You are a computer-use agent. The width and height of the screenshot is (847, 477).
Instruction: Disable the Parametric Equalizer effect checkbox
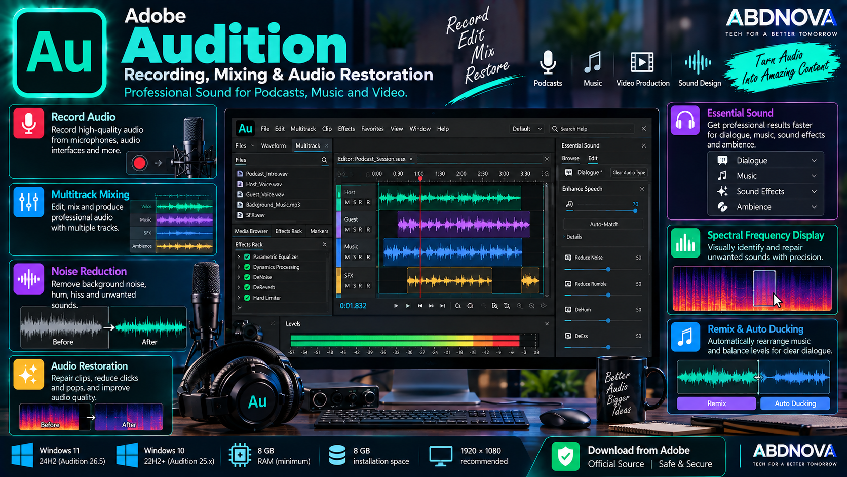click(247, 257)
